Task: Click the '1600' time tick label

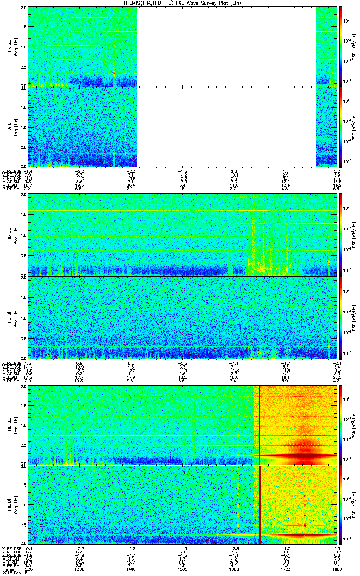Action: pyautogui.click(x=234, y=568)
